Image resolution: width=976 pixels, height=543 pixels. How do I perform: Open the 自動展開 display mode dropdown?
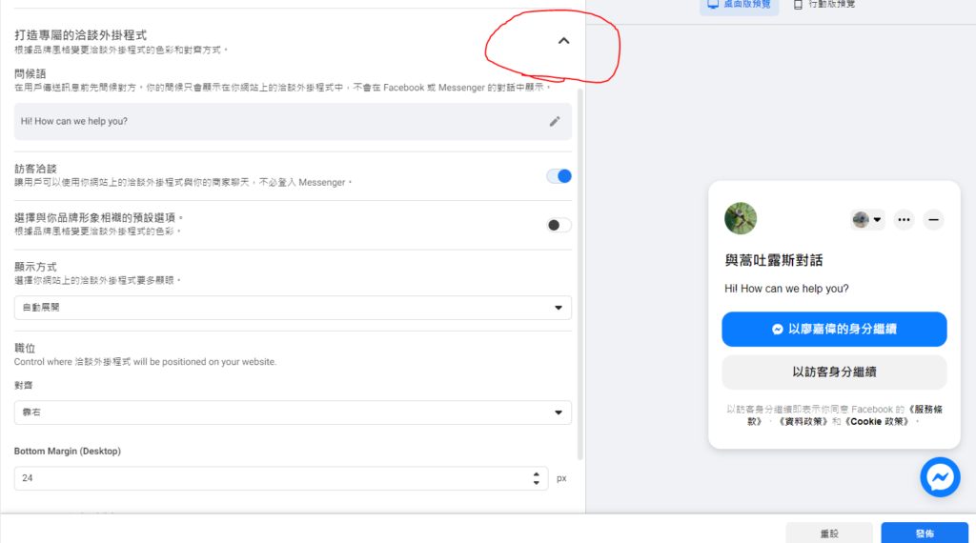coord(293,308)
